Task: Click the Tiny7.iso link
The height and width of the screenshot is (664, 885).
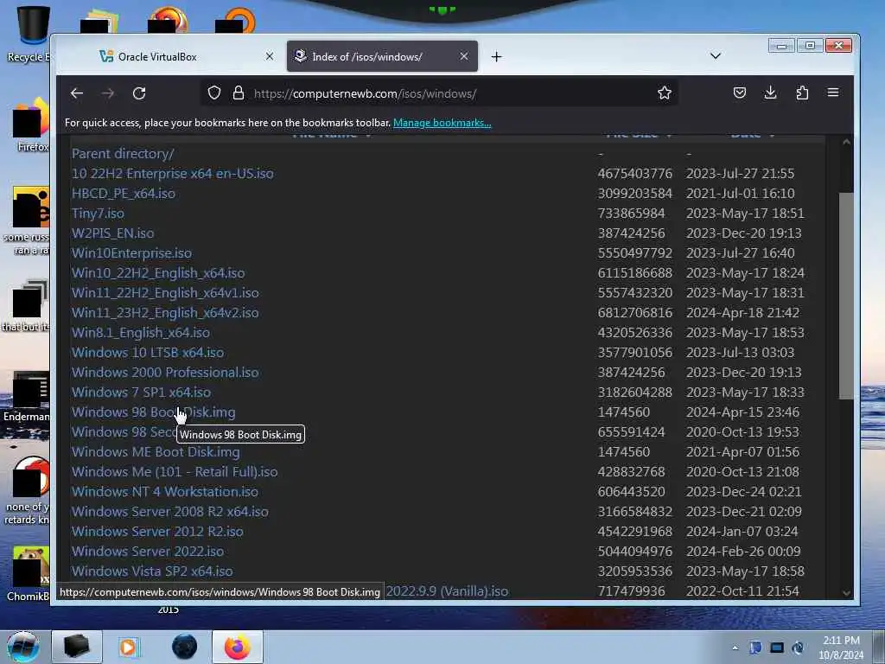Action: pos(98,214)
